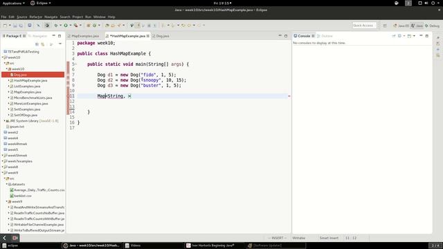
Task: Click the Open Console icon in Console view
Action: point(409,36)
